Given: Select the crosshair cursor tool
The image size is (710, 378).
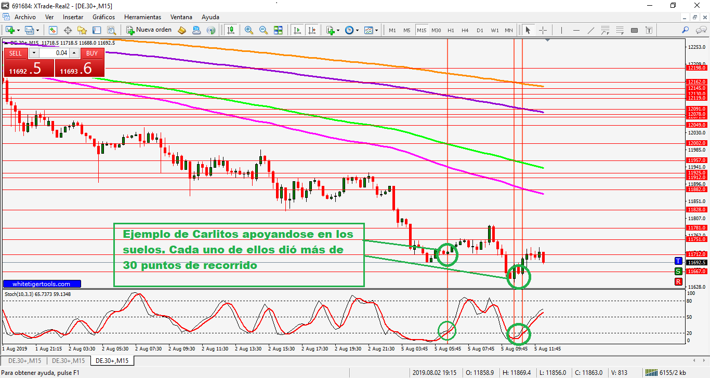Looking at the screenshot, I should pyautogui.click(x=543, y=30).
